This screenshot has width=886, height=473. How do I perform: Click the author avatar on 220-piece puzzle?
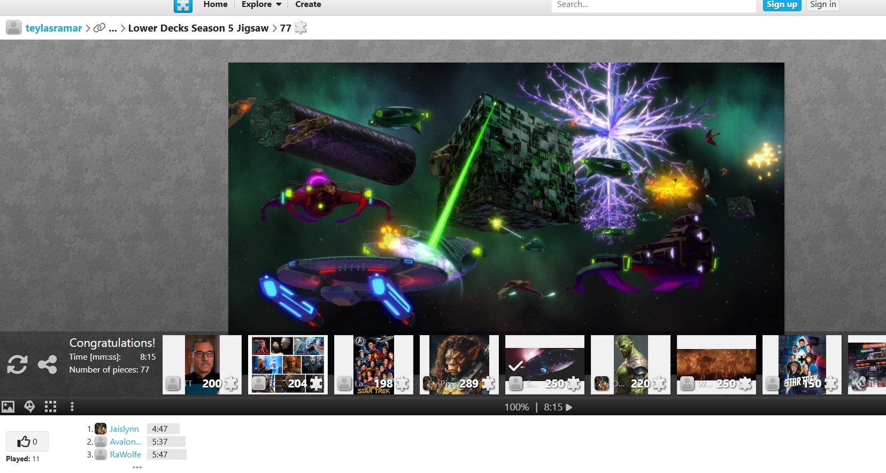click(x=602, y=383)
